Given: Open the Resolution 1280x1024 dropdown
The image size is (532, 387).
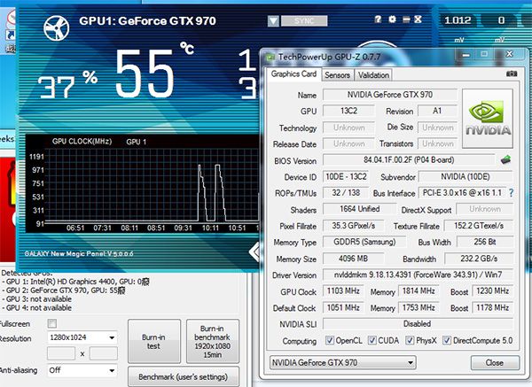Looking at the screenshot, I should 82,337.
